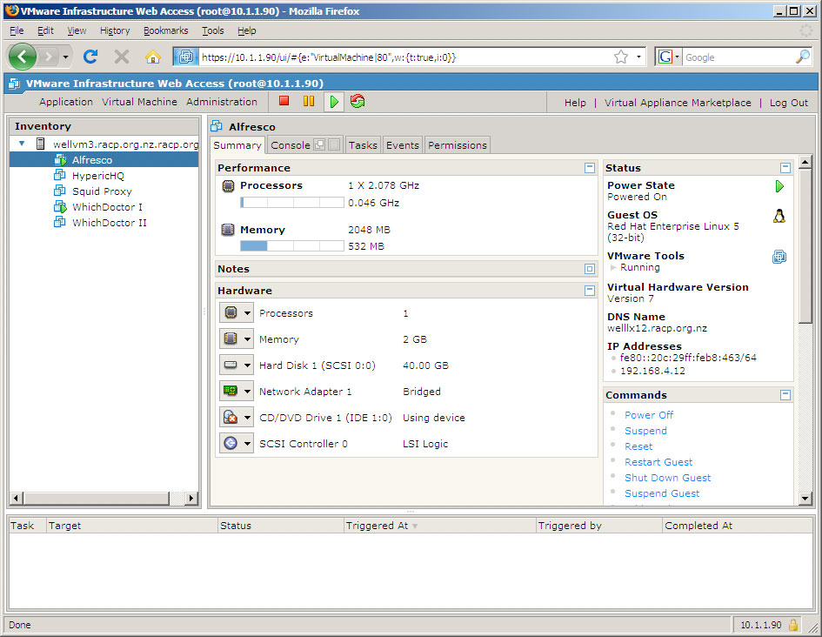Expand the Notes panel
The height and width of the screenshot is (637, 822).
(590, 269)
